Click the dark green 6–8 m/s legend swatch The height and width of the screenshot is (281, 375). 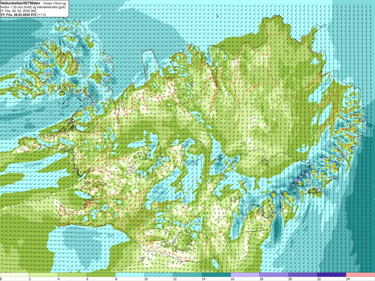click(101, 275)
